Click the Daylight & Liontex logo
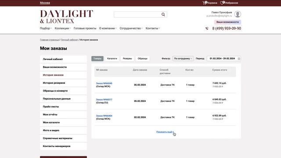This screenshot has width=281, height=158. [x=66, y=17]
